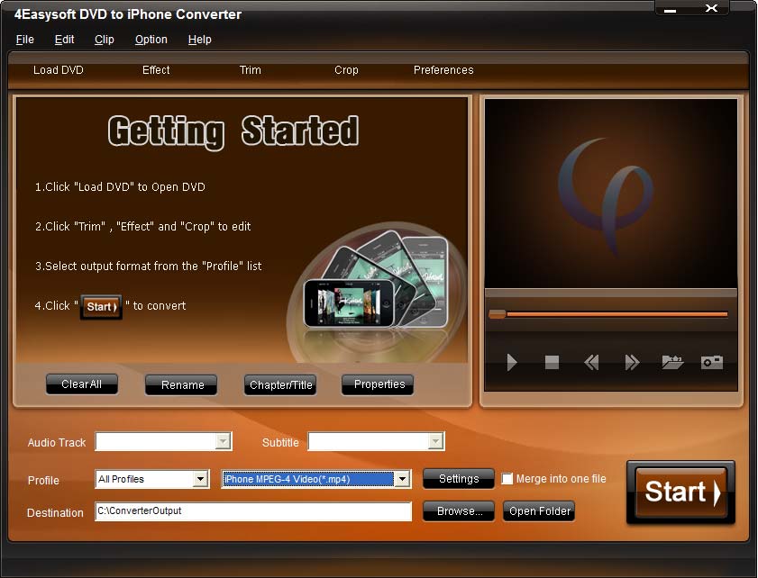The height and width of the screenshot is (578, 758).
Task: Click the Destination path input field
Action: [x=252, y=511]
